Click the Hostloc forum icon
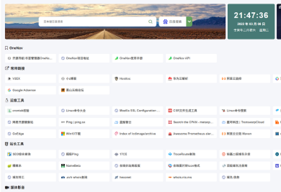The height and width of the screenshot is (192, 281). pos(117,79)
